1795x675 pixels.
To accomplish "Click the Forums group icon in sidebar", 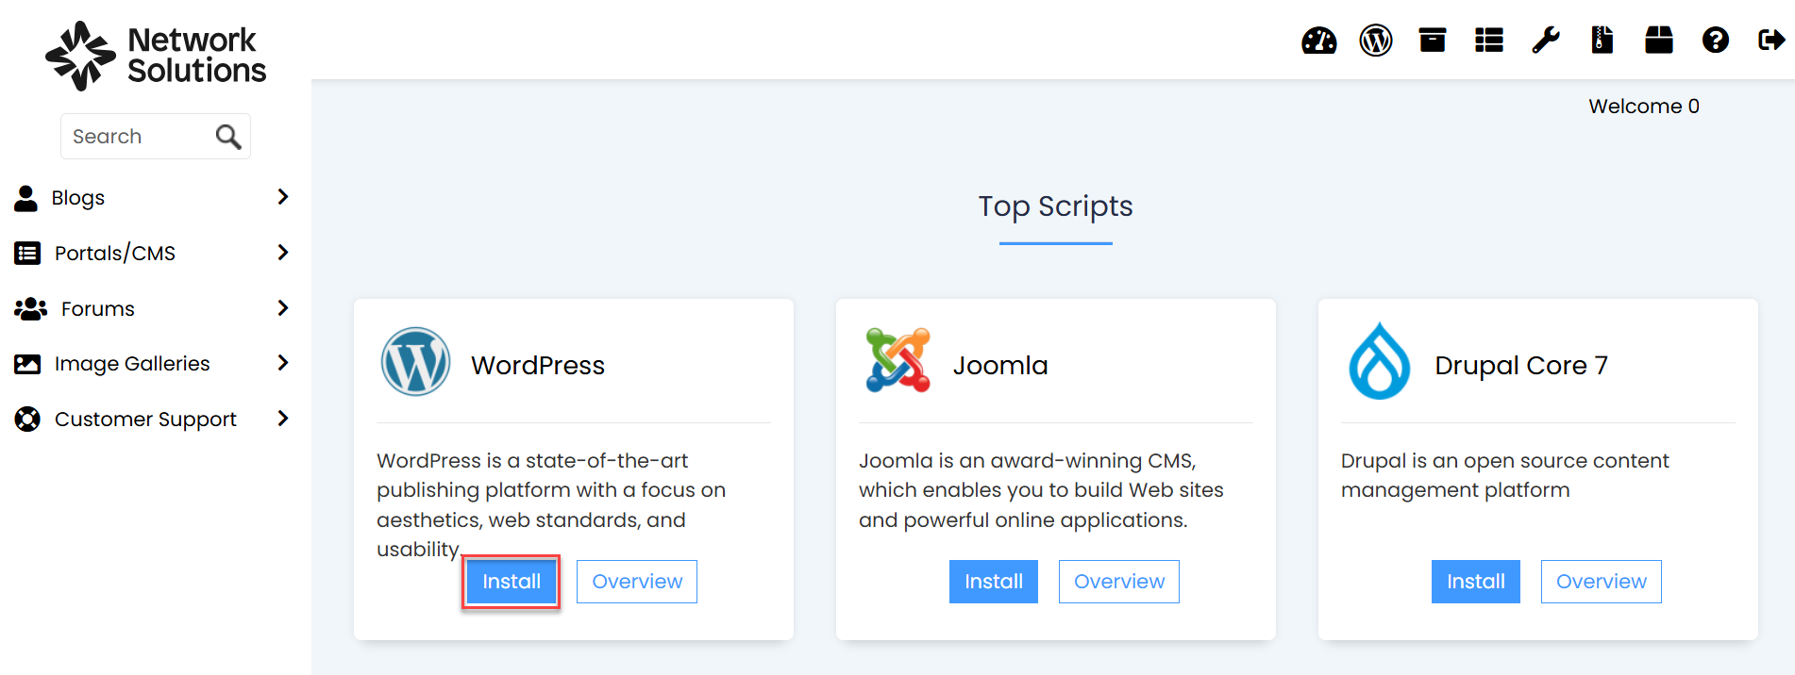I will (x=31, y=309).
